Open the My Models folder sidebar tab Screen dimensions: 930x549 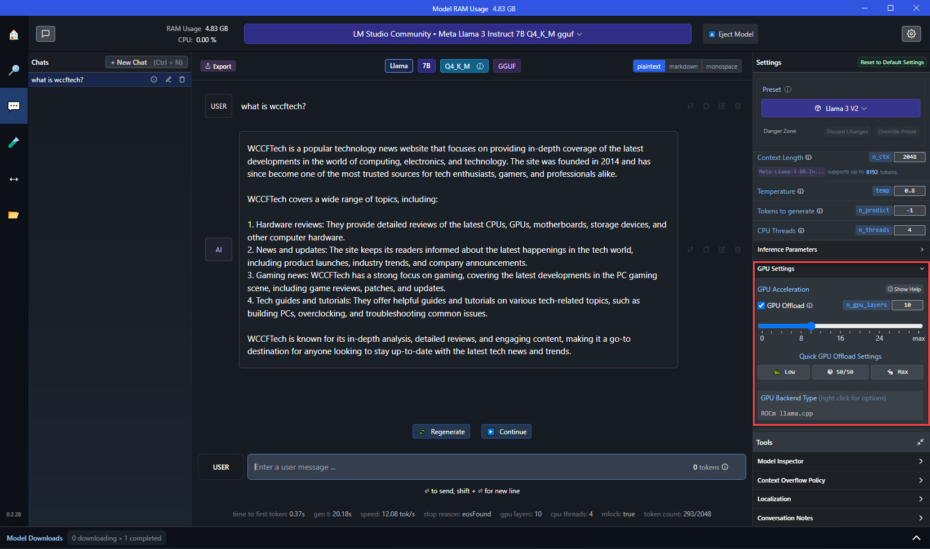[x=14, y=215]
